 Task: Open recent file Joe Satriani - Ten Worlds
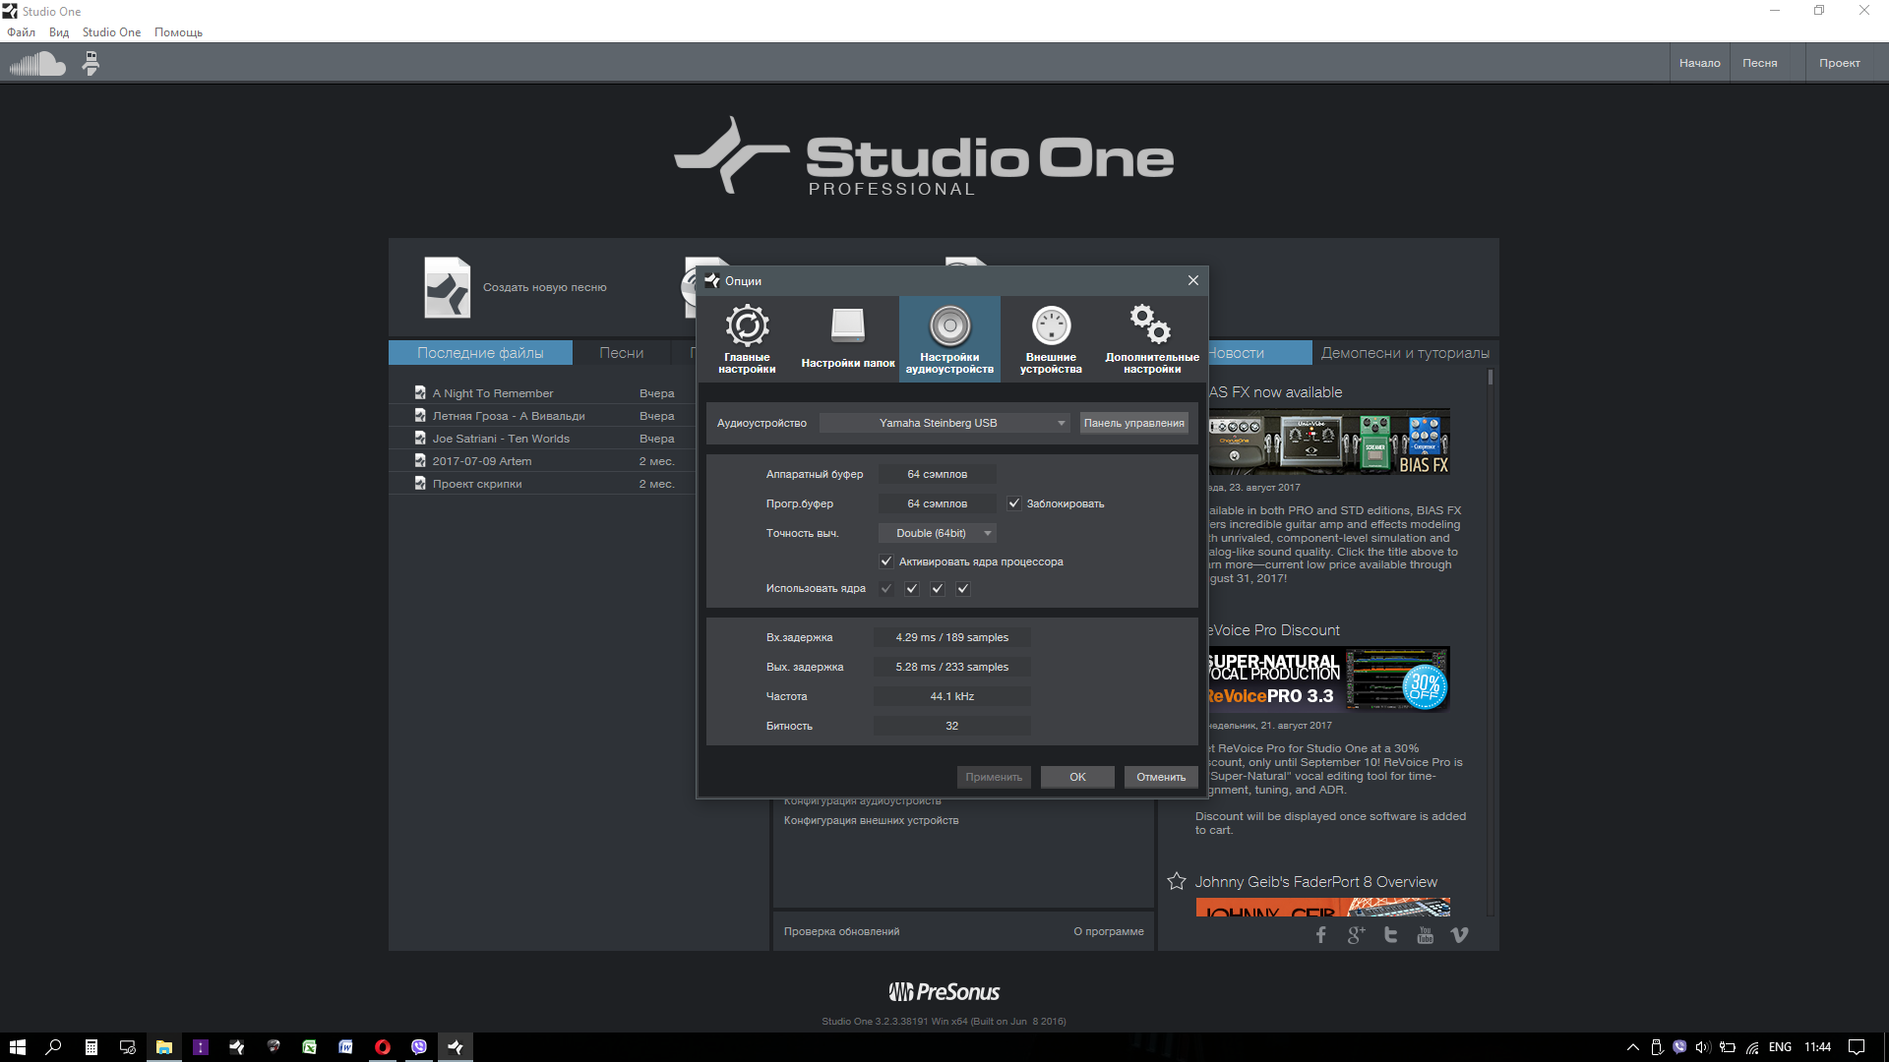click(501, 439)
